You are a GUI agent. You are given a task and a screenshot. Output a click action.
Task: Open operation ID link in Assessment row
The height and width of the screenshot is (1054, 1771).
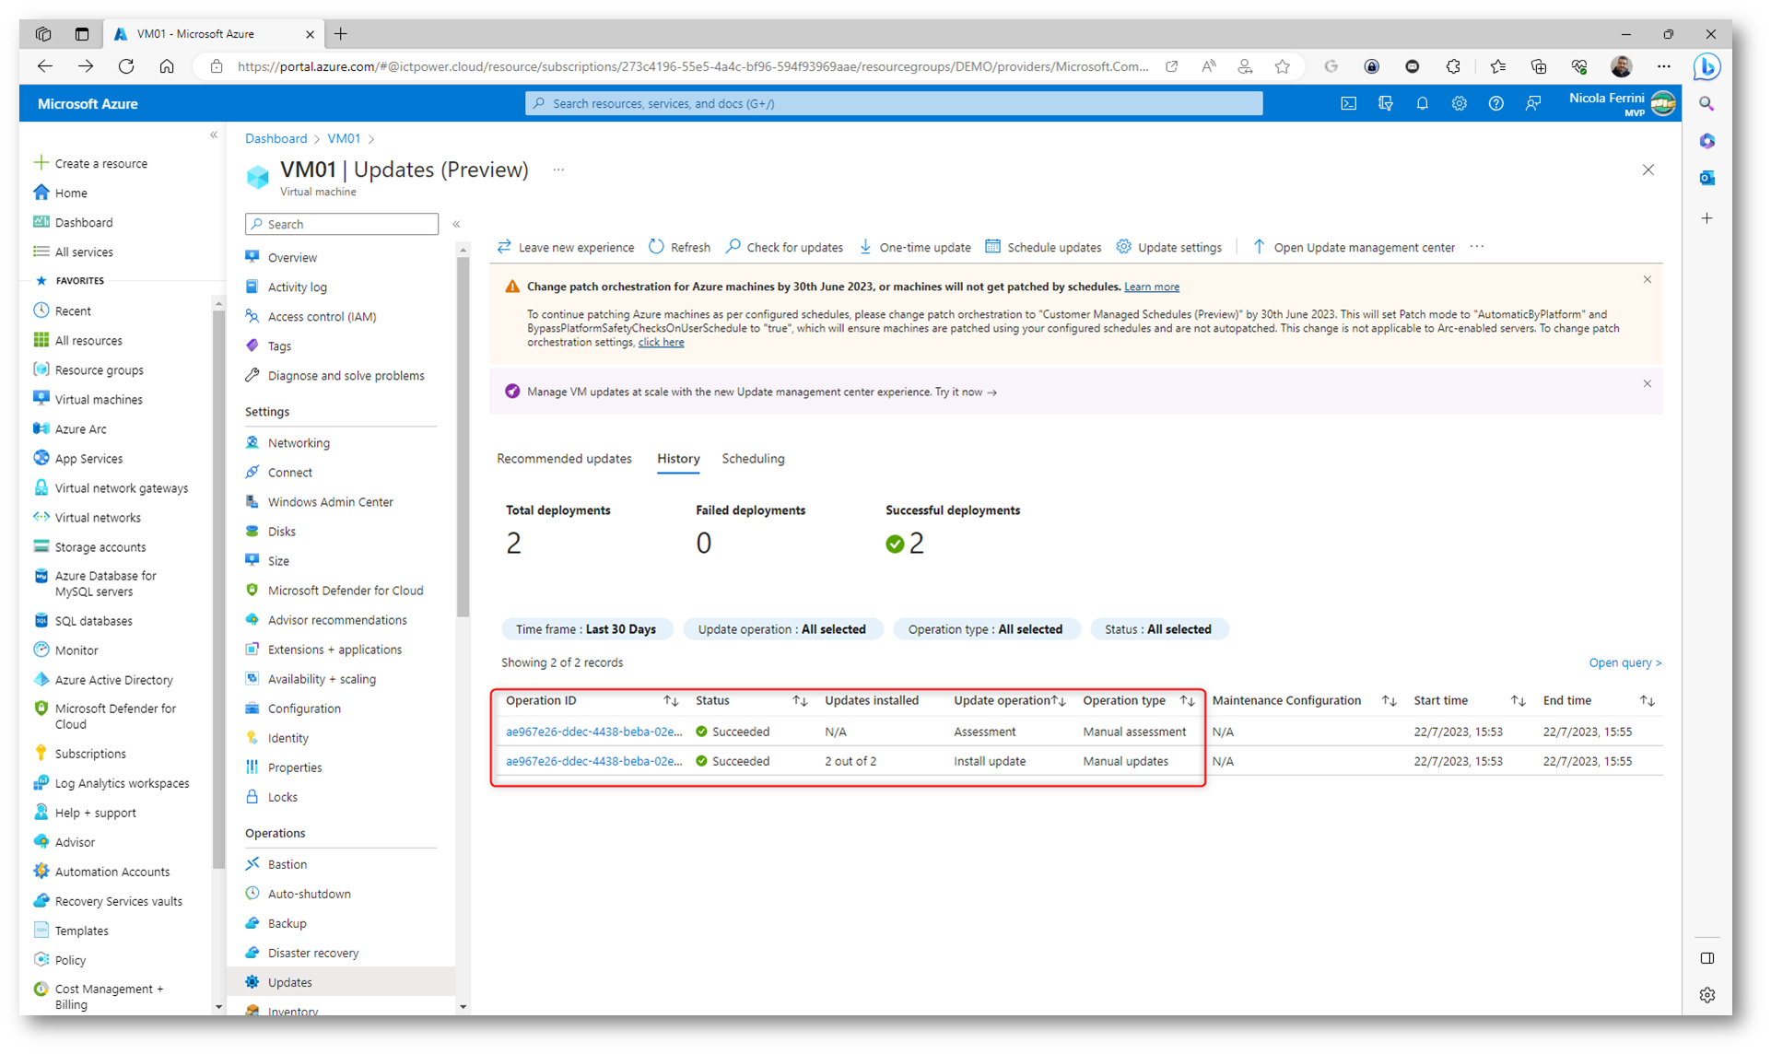(x=594, y=732)
